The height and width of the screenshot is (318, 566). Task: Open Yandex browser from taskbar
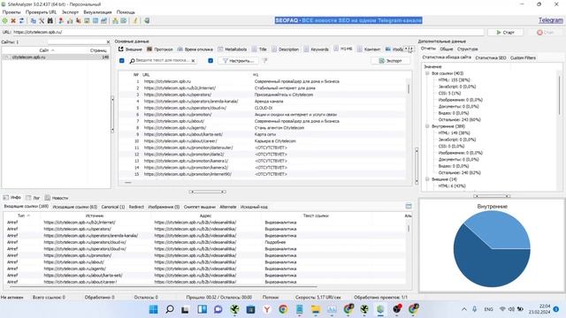[x=267, y=309]
